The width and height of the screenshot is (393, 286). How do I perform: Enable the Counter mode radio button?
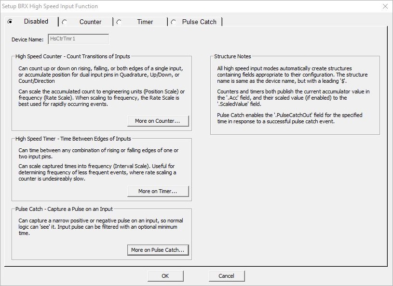pos(65,22)
